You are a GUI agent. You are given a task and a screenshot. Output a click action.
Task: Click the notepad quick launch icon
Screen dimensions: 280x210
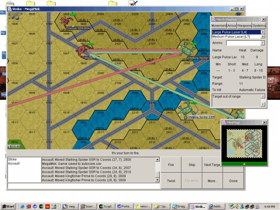pyautogui.click(x=54, y=206)
